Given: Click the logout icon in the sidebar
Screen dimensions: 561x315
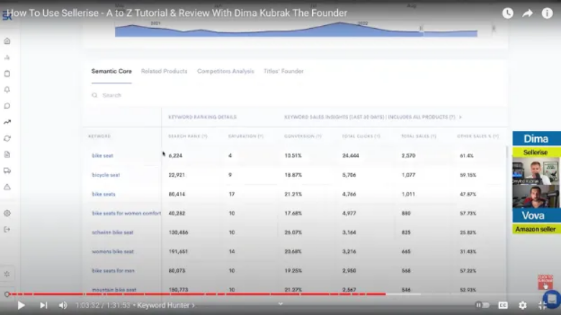Looking at the screenshot, I should [x=7, y=229].
